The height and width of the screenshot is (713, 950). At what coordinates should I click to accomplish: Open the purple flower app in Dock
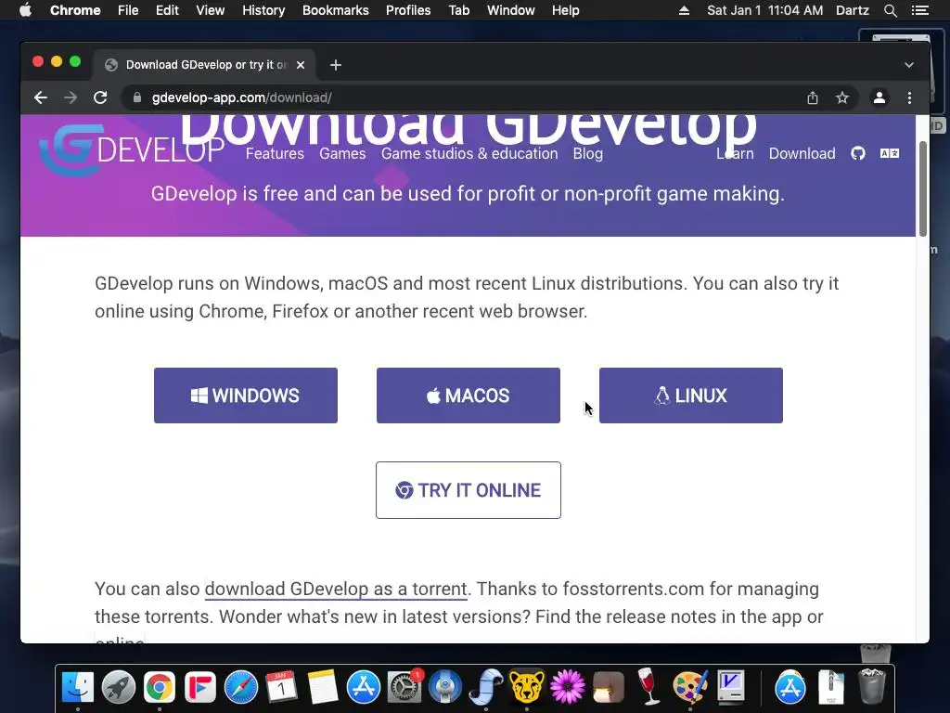tap(568, 687)
